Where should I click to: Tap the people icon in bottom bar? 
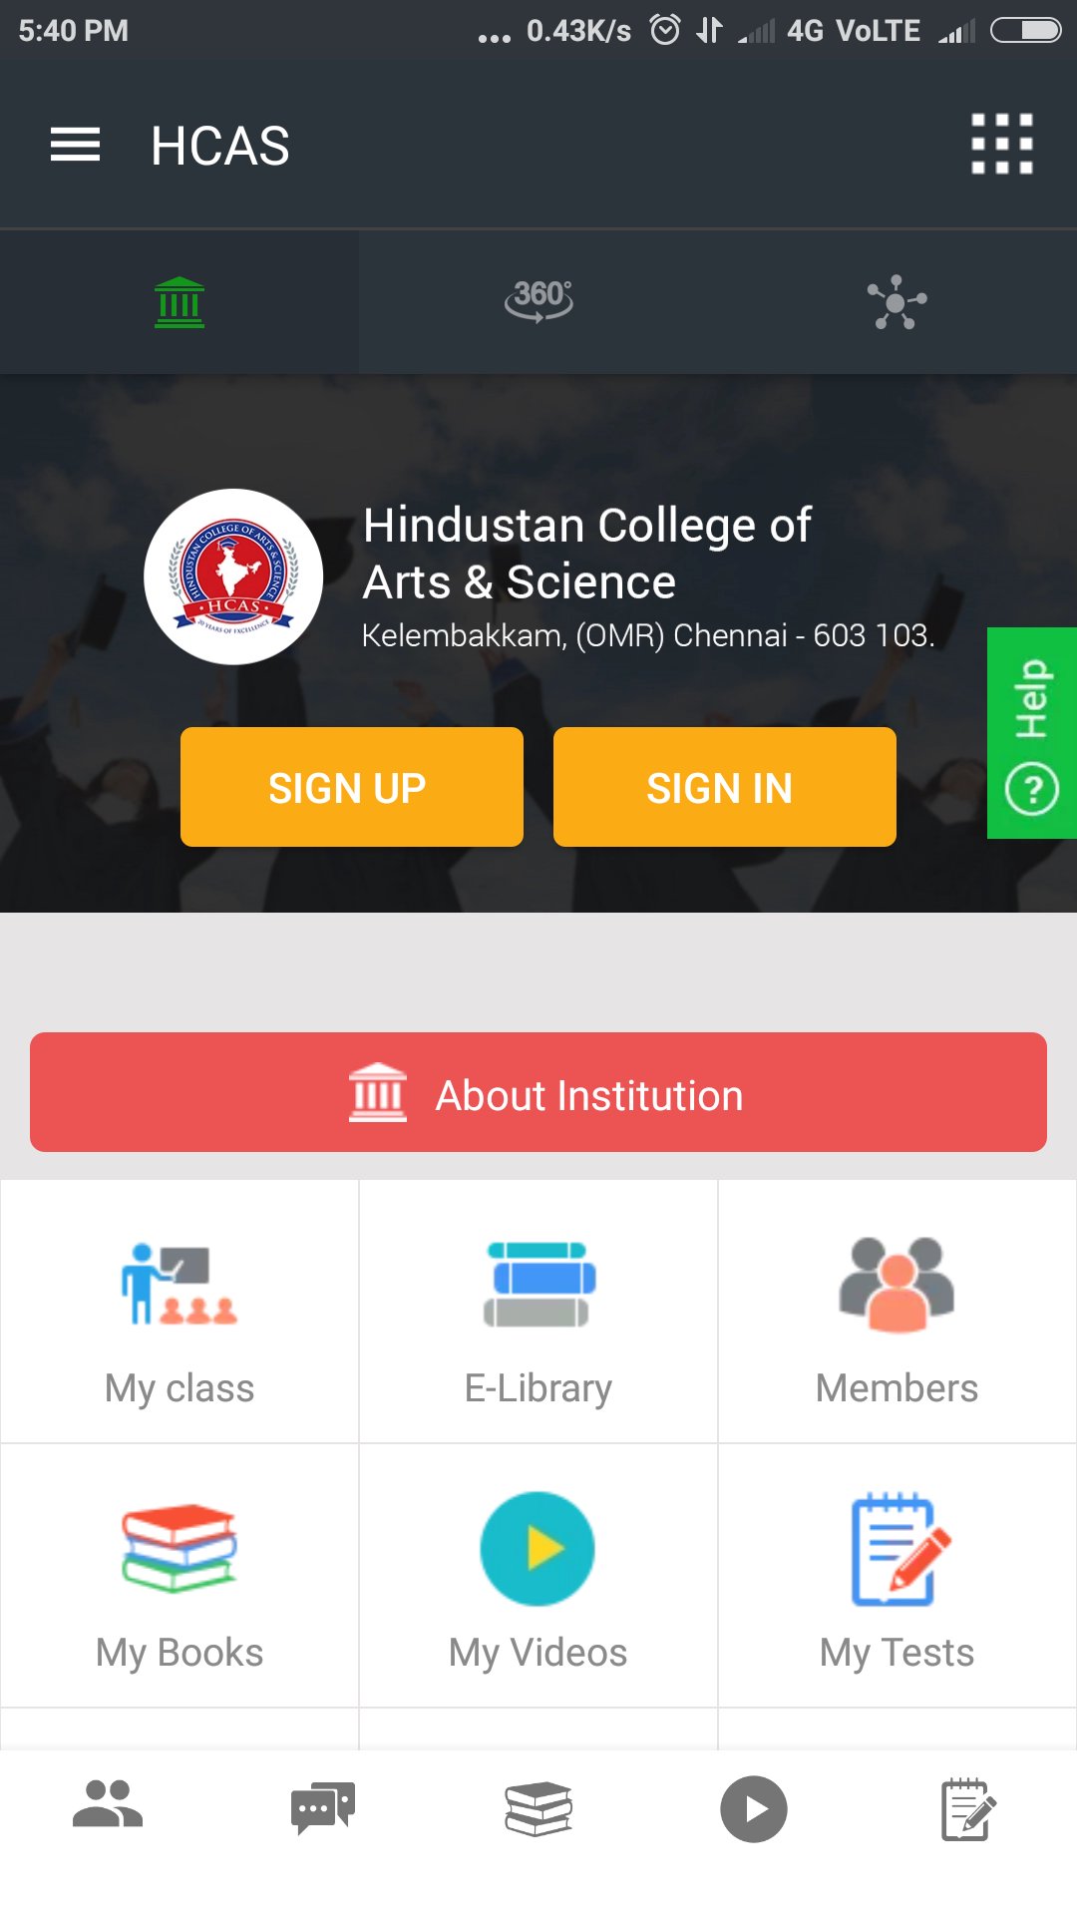[x=108, y=1807]
